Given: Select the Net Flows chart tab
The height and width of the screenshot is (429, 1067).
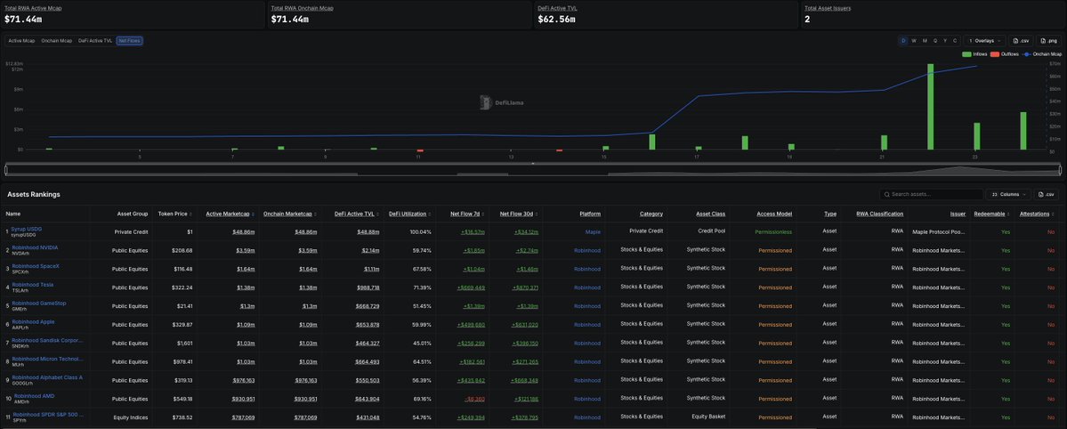Looking at the screenshot, I should [129, 41].
